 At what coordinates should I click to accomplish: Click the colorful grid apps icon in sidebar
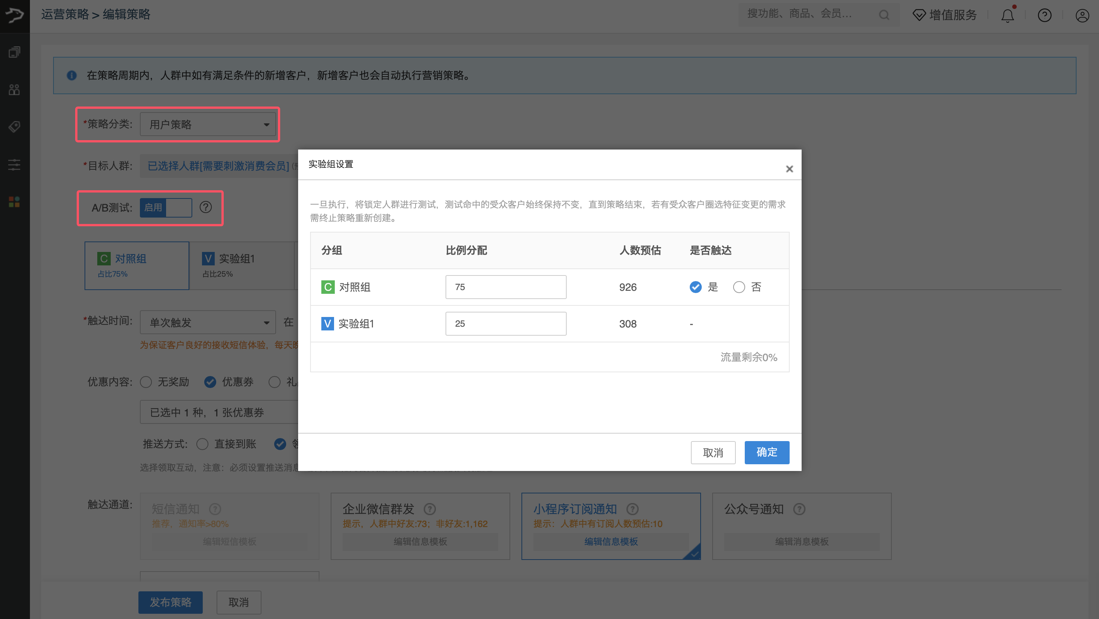point(15,202)
